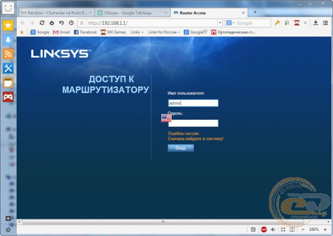Screen dimensions: 333x236
Task: Open the MX Games bookmark
Action: coord(113,32)
